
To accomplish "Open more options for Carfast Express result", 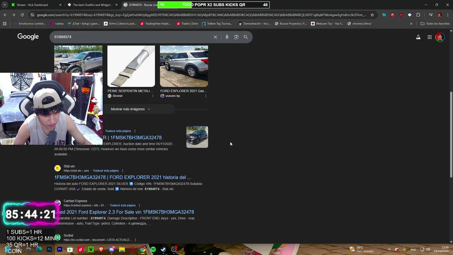I will coord(139,205).
